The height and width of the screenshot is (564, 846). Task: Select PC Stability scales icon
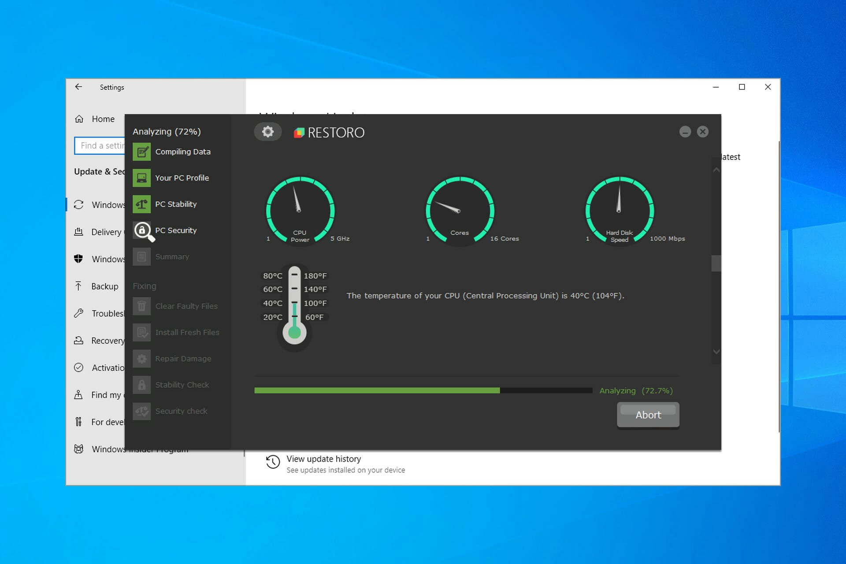(x=141, y=204)
